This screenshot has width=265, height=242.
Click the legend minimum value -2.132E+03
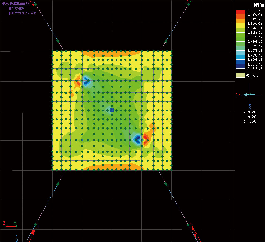[254, 69]
